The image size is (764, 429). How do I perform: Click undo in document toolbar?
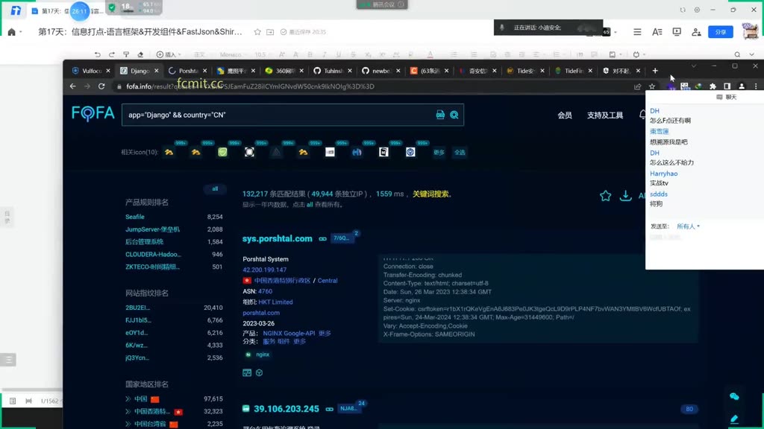coord(98,54)
